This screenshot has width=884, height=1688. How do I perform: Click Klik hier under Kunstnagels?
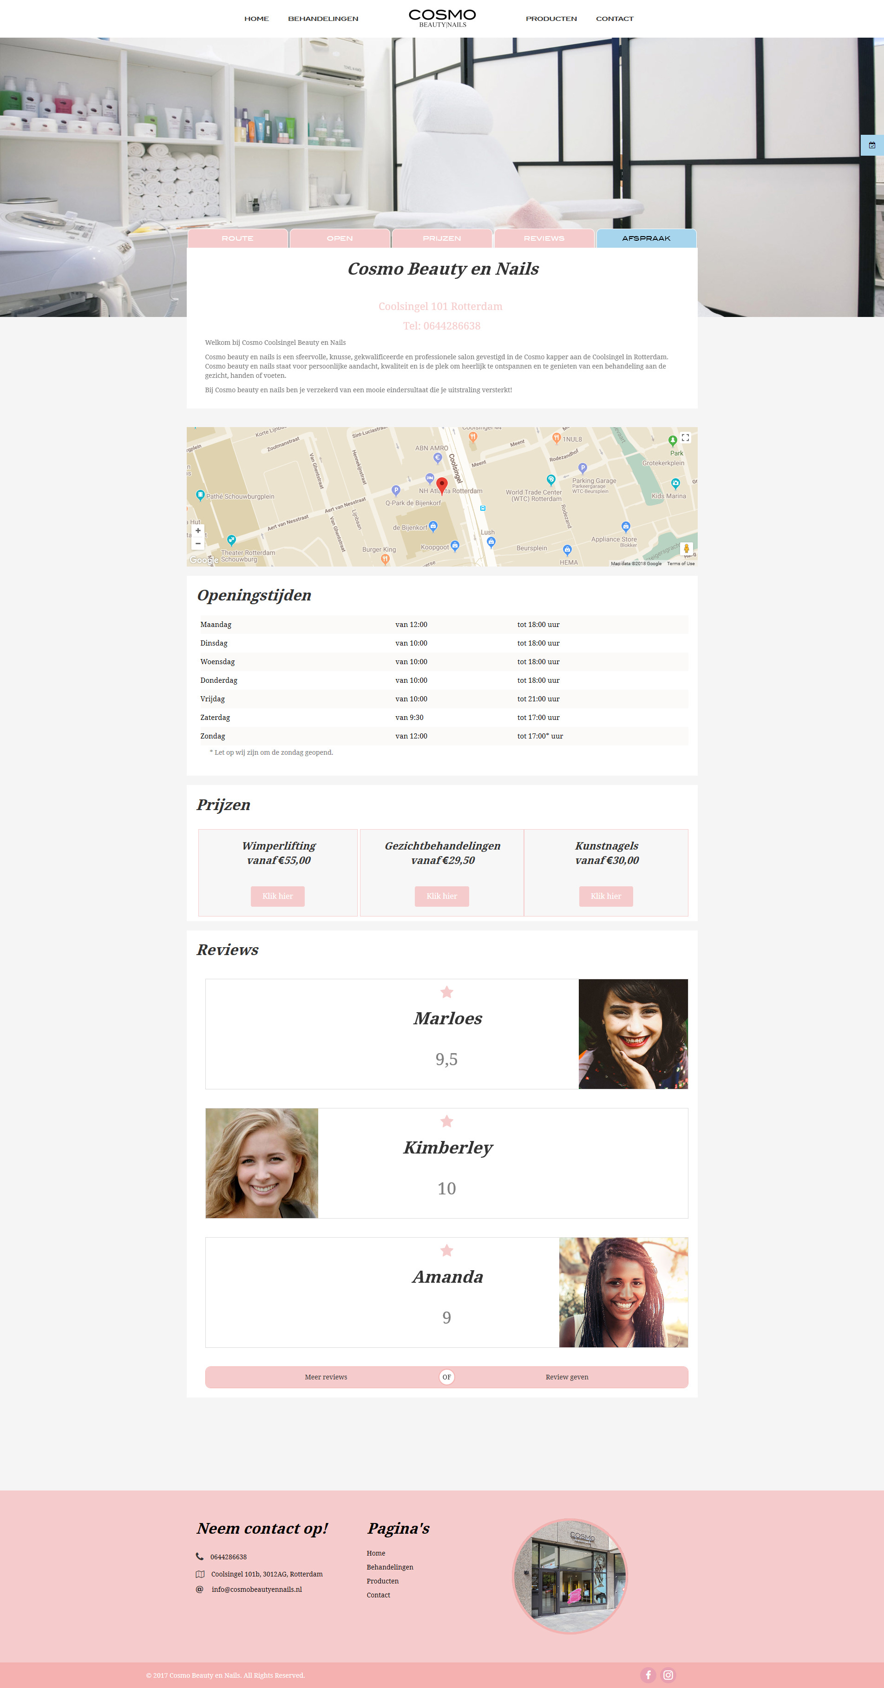(x=606, y=896)
